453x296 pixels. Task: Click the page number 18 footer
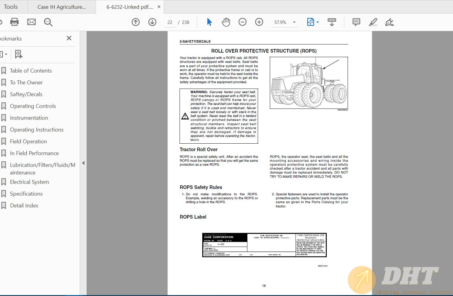(264, 286)
